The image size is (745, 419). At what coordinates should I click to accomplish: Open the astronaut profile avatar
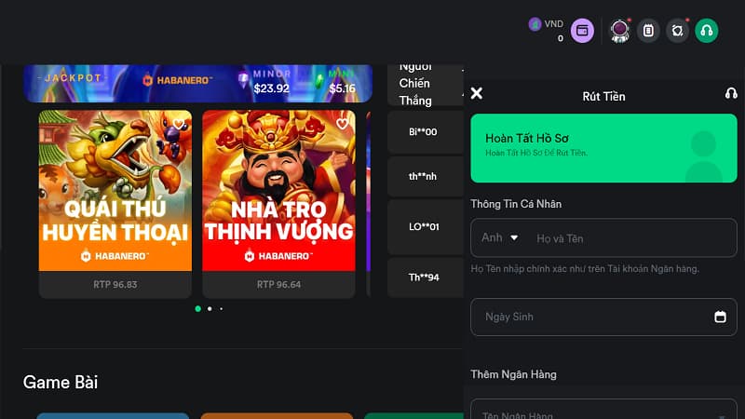coord(619,31)
